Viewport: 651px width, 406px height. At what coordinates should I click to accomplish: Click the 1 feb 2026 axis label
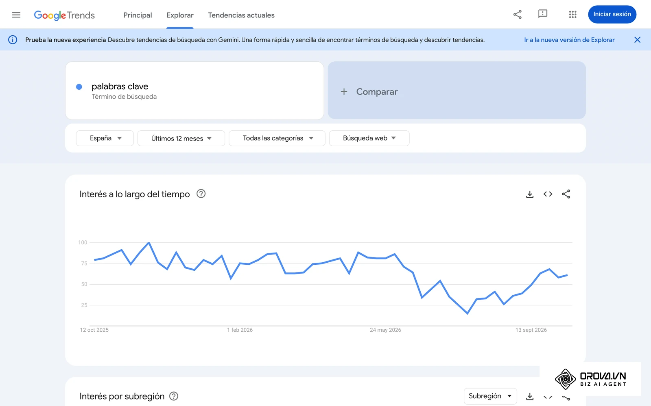[240, 330]
